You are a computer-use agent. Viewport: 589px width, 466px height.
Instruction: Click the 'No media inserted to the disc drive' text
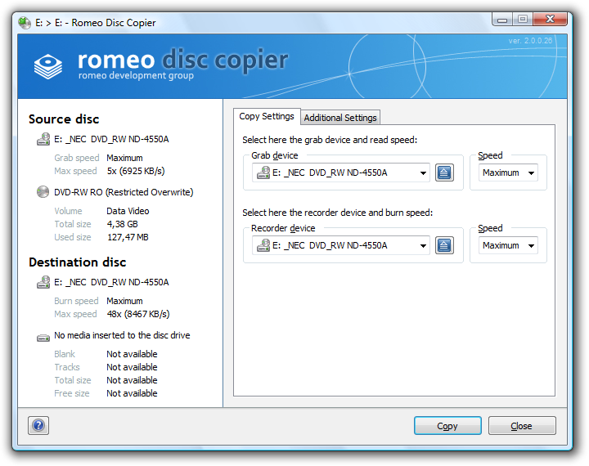(x=122, y=335)
